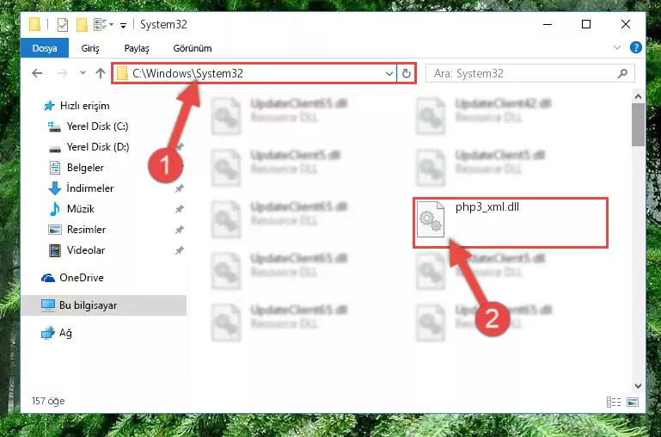Expand the ribbon with the chevron
Viewport: 661px width, 437px height.
click(x=617, y=47)
